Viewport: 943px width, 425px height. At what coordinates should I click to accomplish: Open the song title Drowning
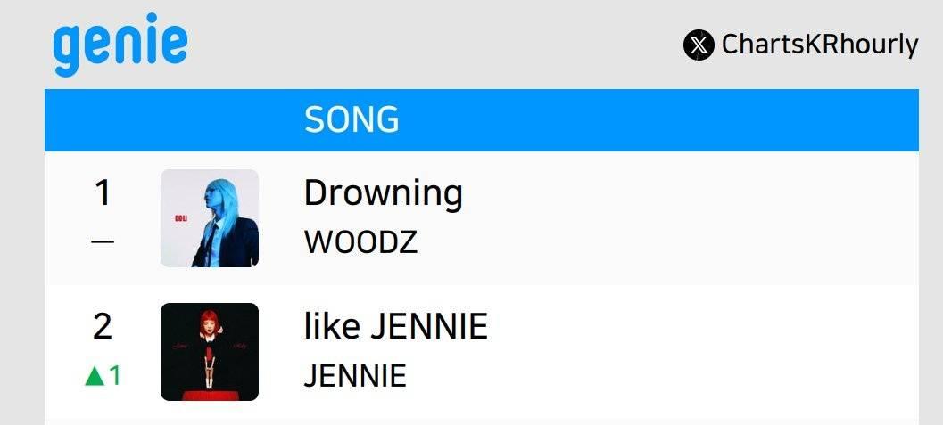(383, 194)
